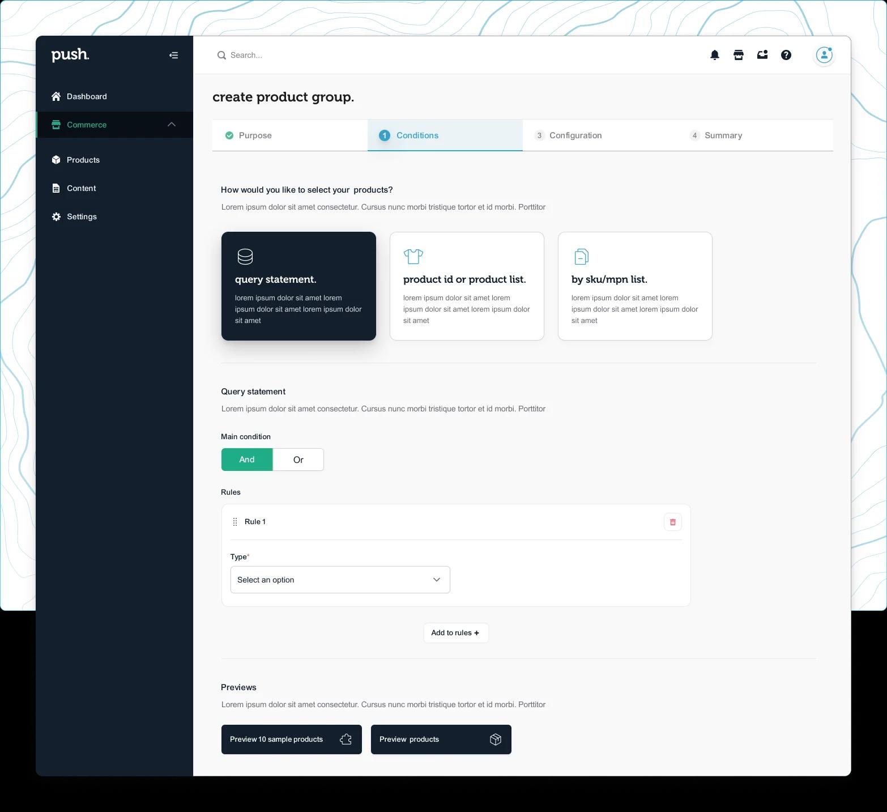Click the Main condition label
Viewport: 887px width, 812px height.
[x=246, y=437]
